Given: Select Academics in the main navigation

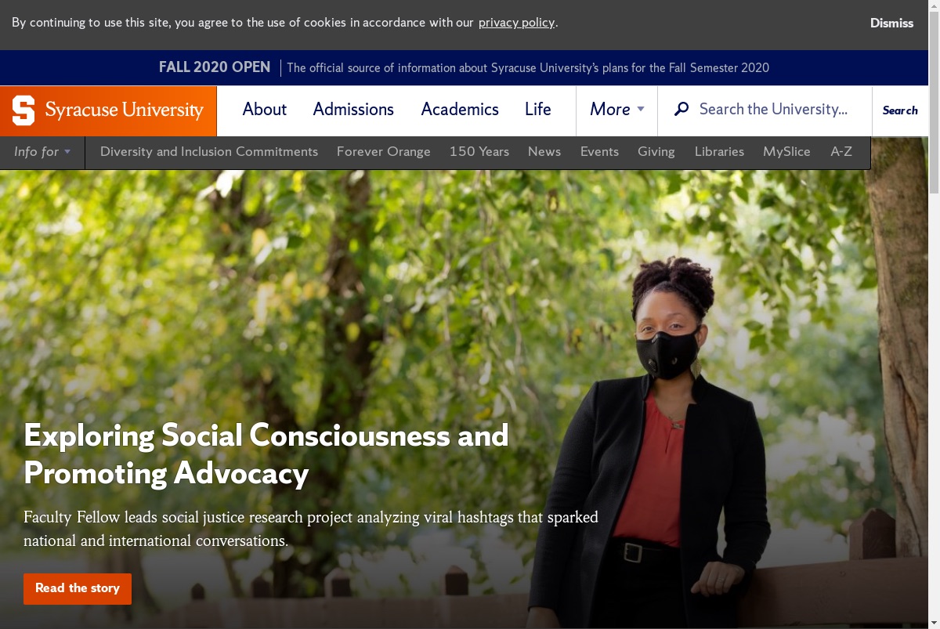Looking at the screenshot, I should point(460,110).
